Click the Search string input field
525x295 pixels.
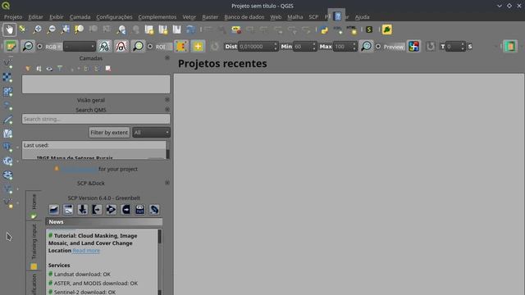(96, 119)
